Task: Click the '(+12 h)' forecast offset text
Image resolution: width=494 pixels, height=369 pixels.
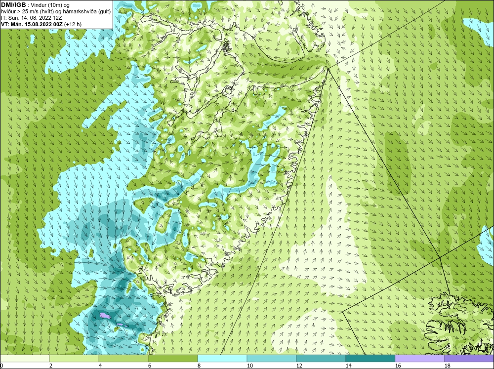Action: coord(73,24)
